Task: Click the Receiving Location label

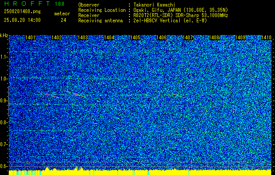Action: click(x=102, y=10)
